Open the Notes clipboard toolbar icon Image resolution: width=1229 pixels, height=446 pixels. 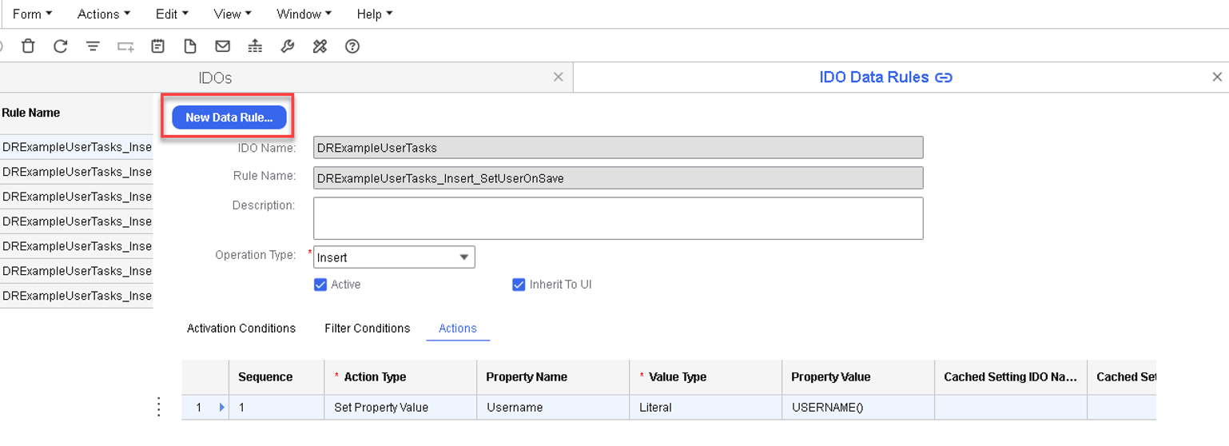click(x=157, y=46)
